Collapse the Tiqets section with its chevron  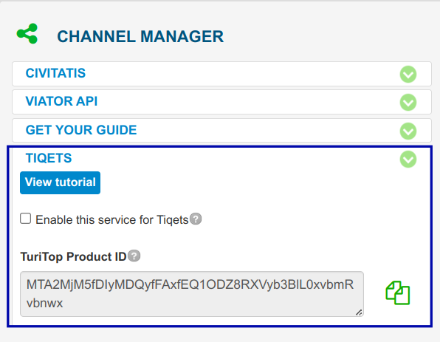(408, 160)
